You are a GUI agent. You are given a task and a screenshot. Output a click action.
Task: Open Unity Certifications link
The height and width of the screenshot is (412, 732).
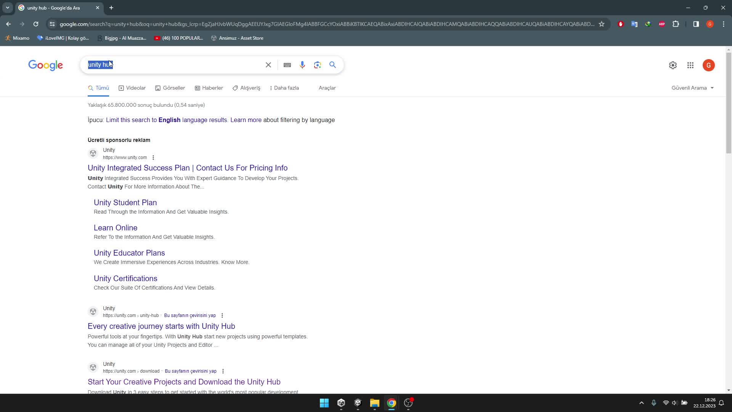coord(125,278)
